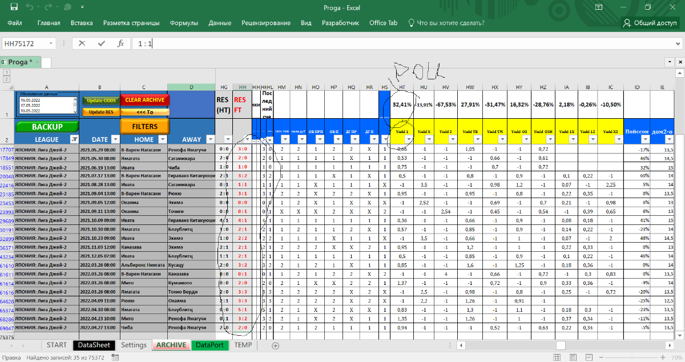
Task: Confirm the cell entry with the checkmark icon
Action: coord(102,43)
